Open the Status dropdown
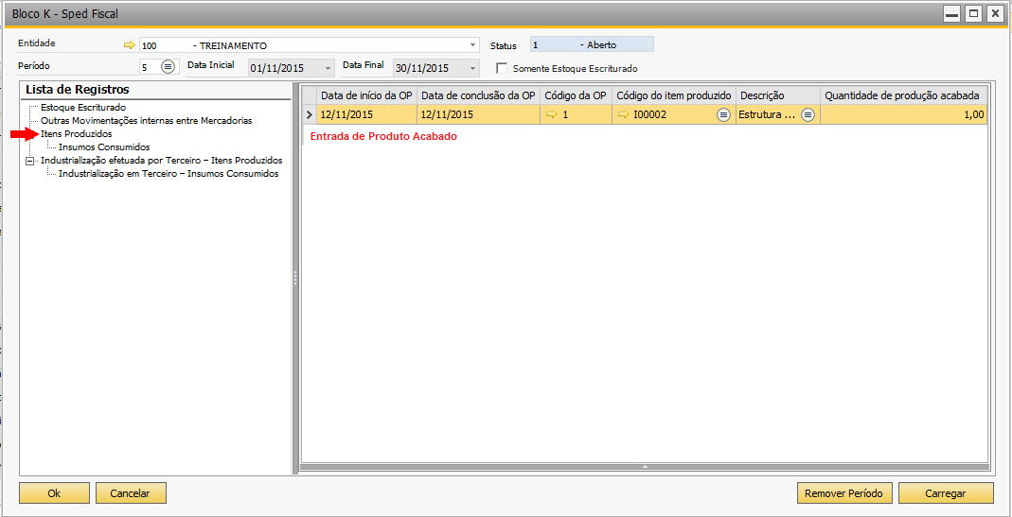Viewport: 1012px width, 517px height. point(648,45)
